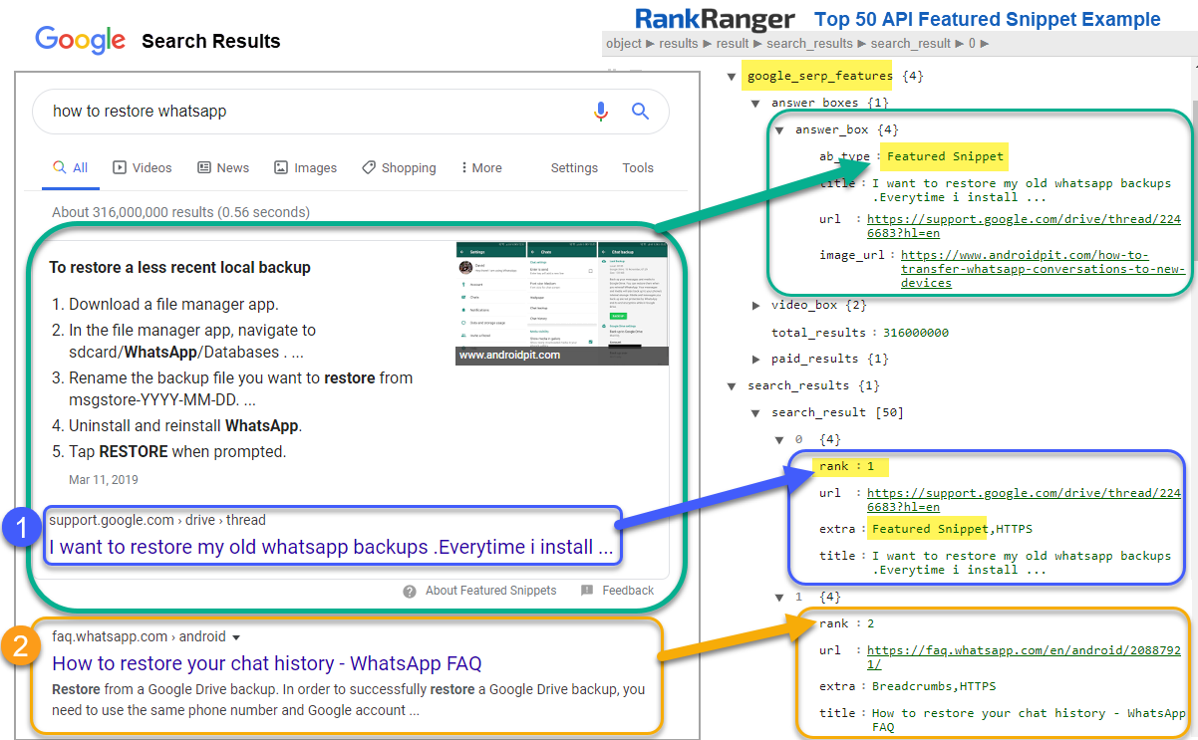Click the Google logo
Viewport: 1198px width, 740px height.
(x=80, y=40)
